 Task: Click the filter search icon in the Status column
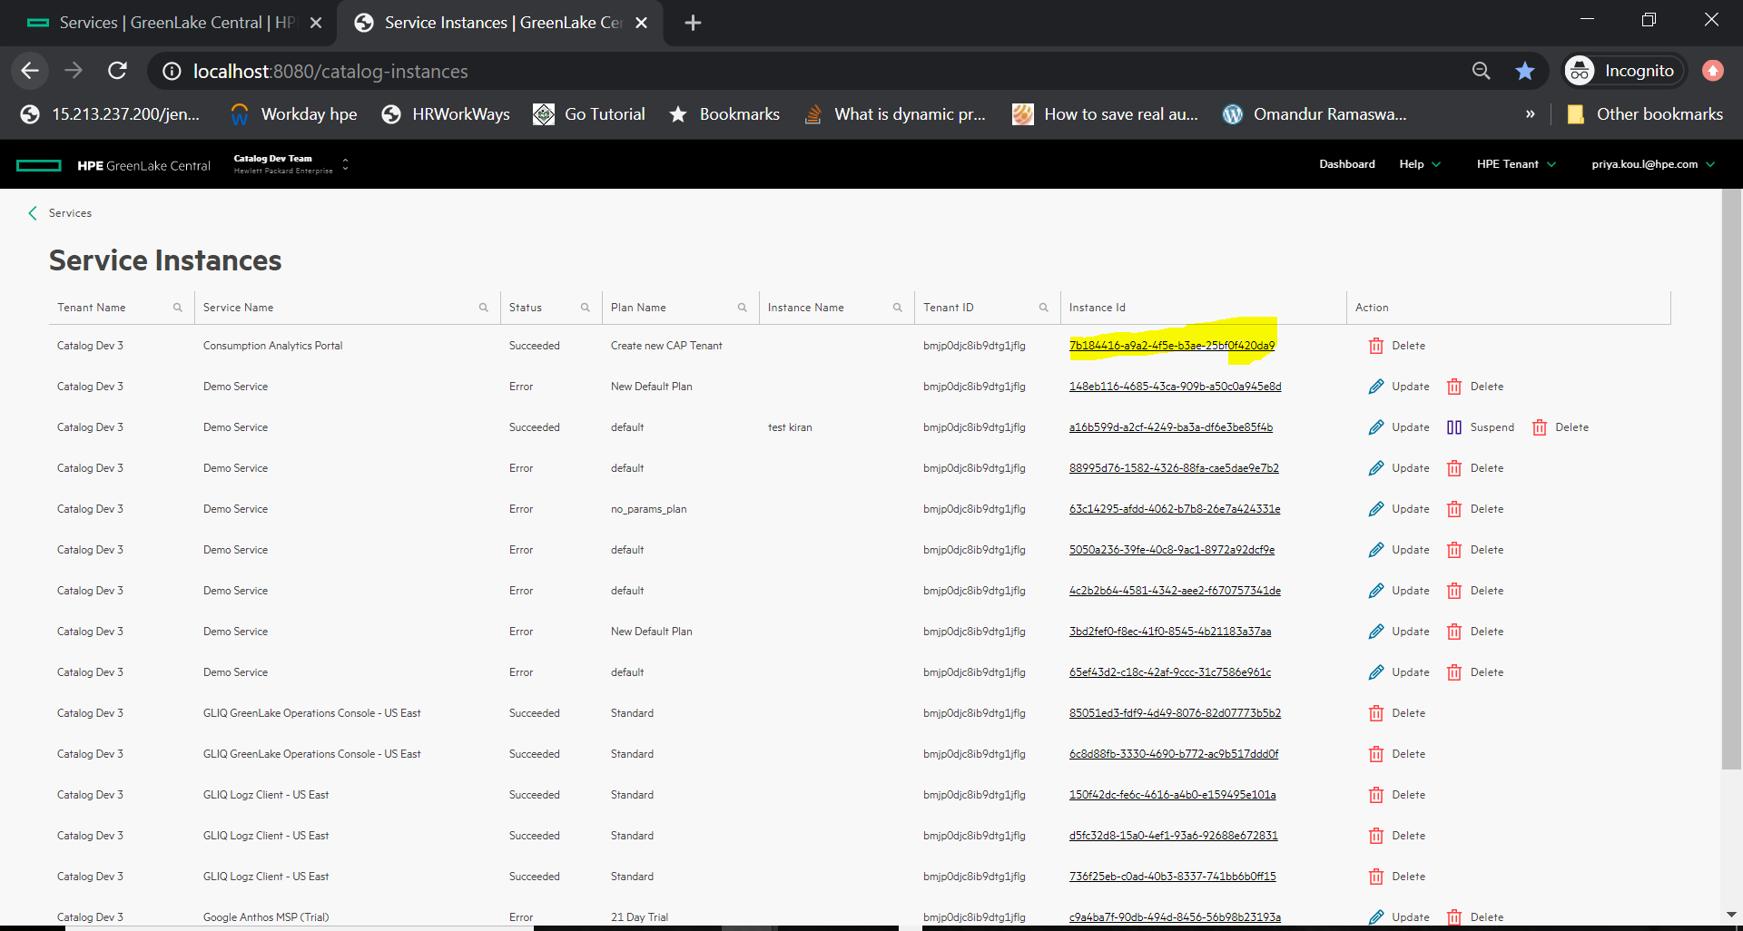[x=586, y=307]
